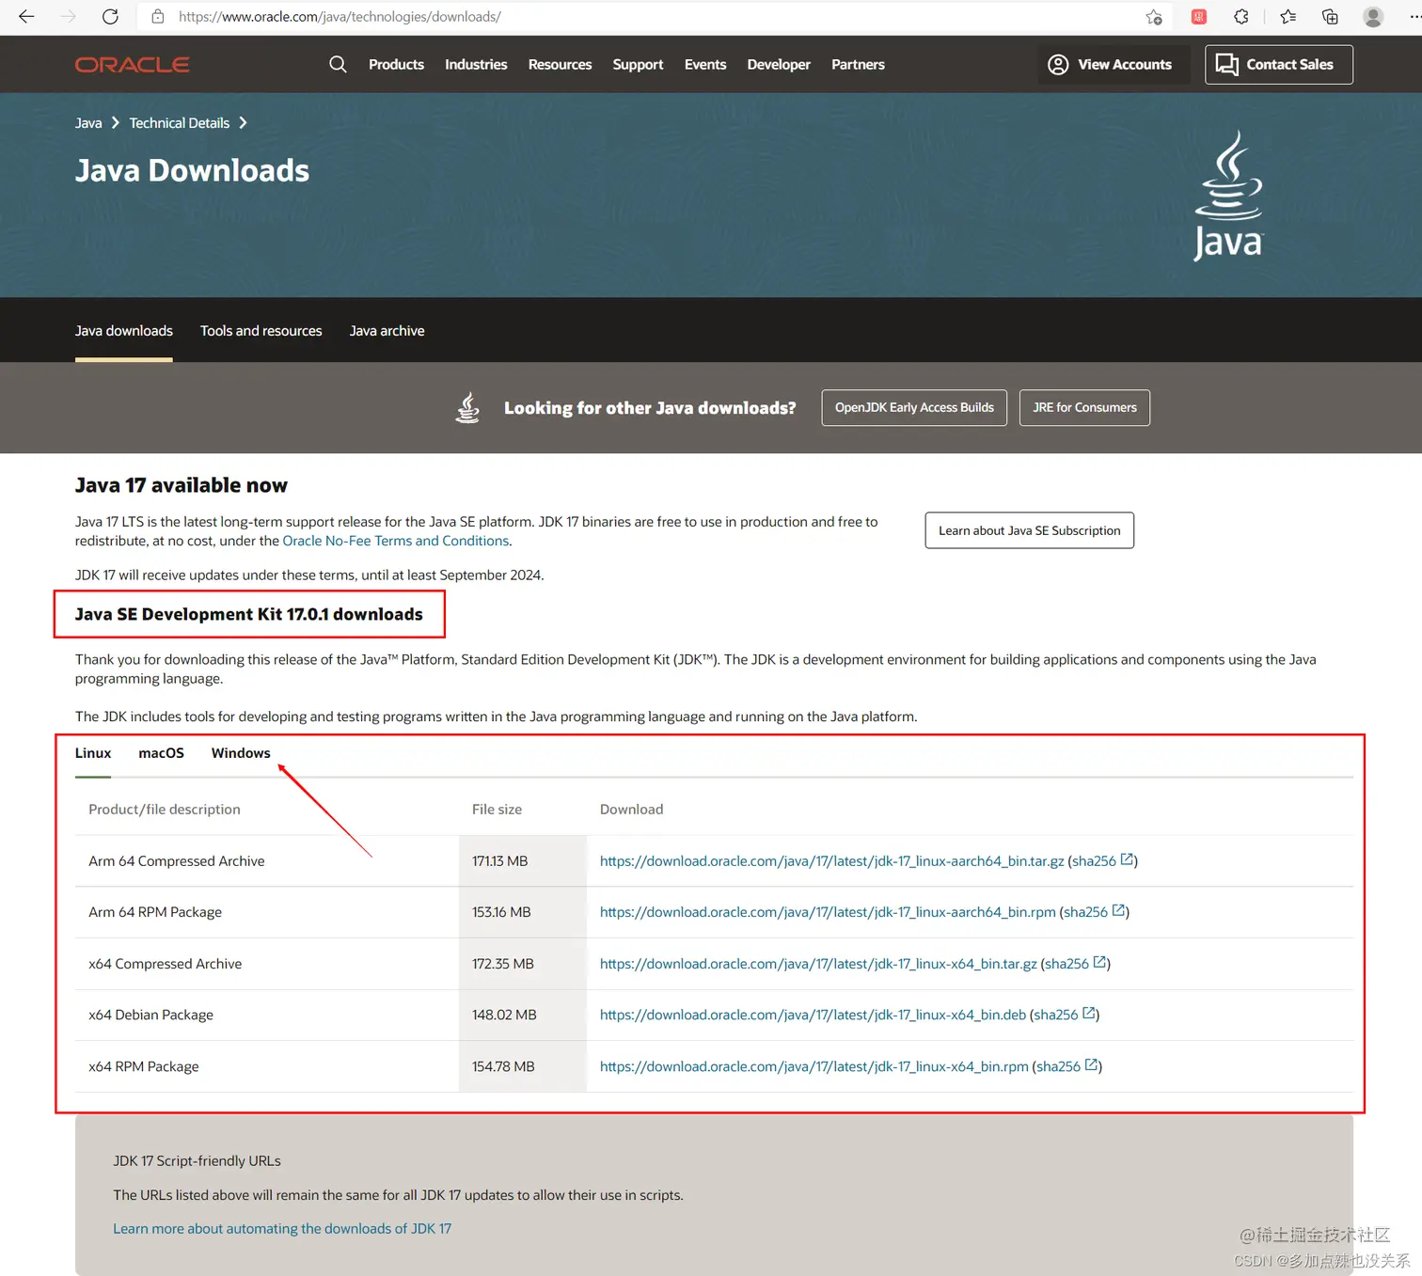The width and height of the screenshot is (1422, 1276).
Task: Go back with the browser back arrow
Action: [x=26, y=17]
